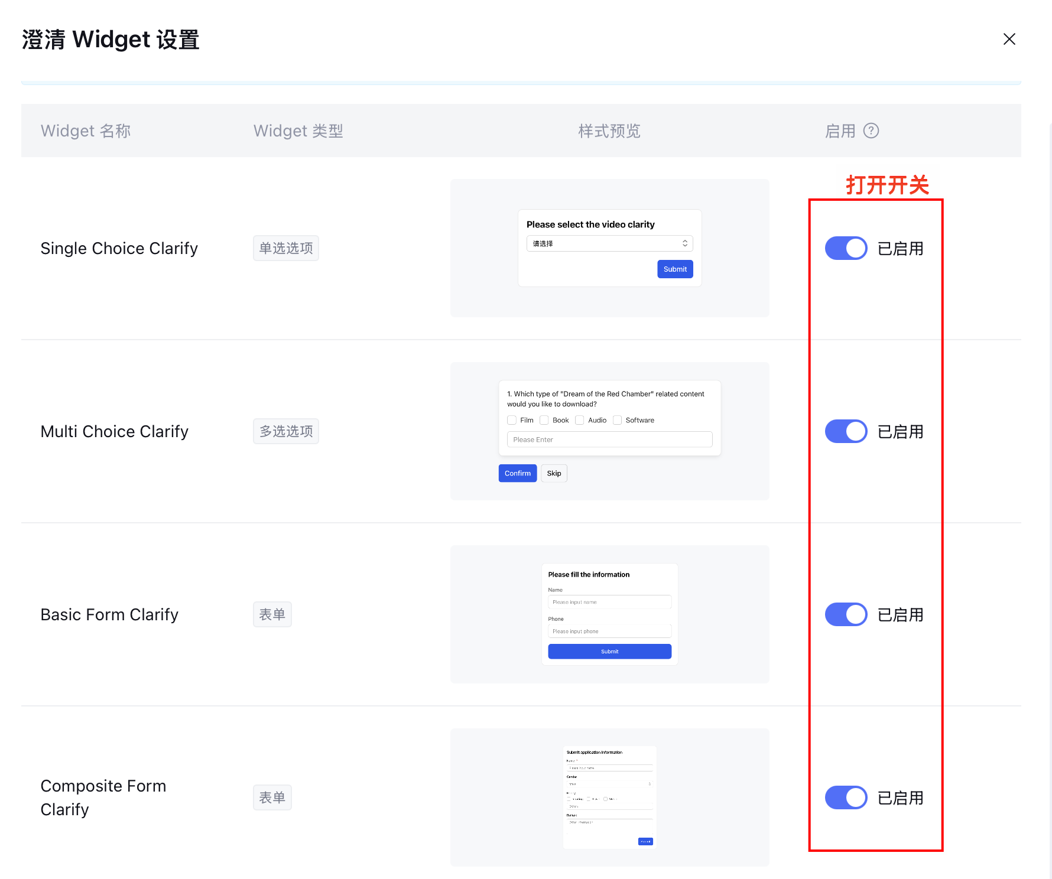Click the help icon beside 启用
Image resolution: width=1052 pixels, height=879 pixels.
click(871, 131)
